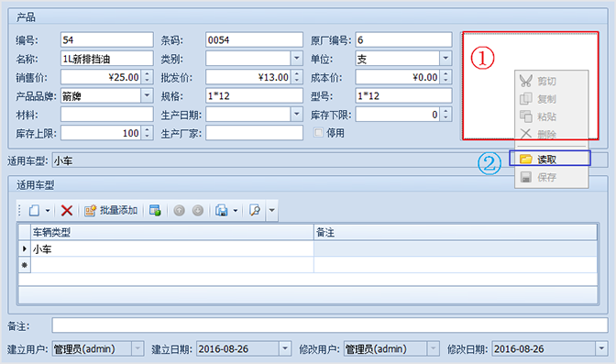The width and height of the screenshot is (616, 364).
Task: Open the toolbar overflow dropdown arrow
Action: (x=272, y=211)
